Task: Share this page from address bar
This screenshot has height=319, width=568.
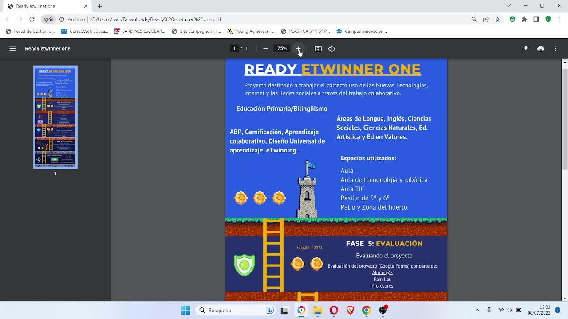Action: [486, 19]
